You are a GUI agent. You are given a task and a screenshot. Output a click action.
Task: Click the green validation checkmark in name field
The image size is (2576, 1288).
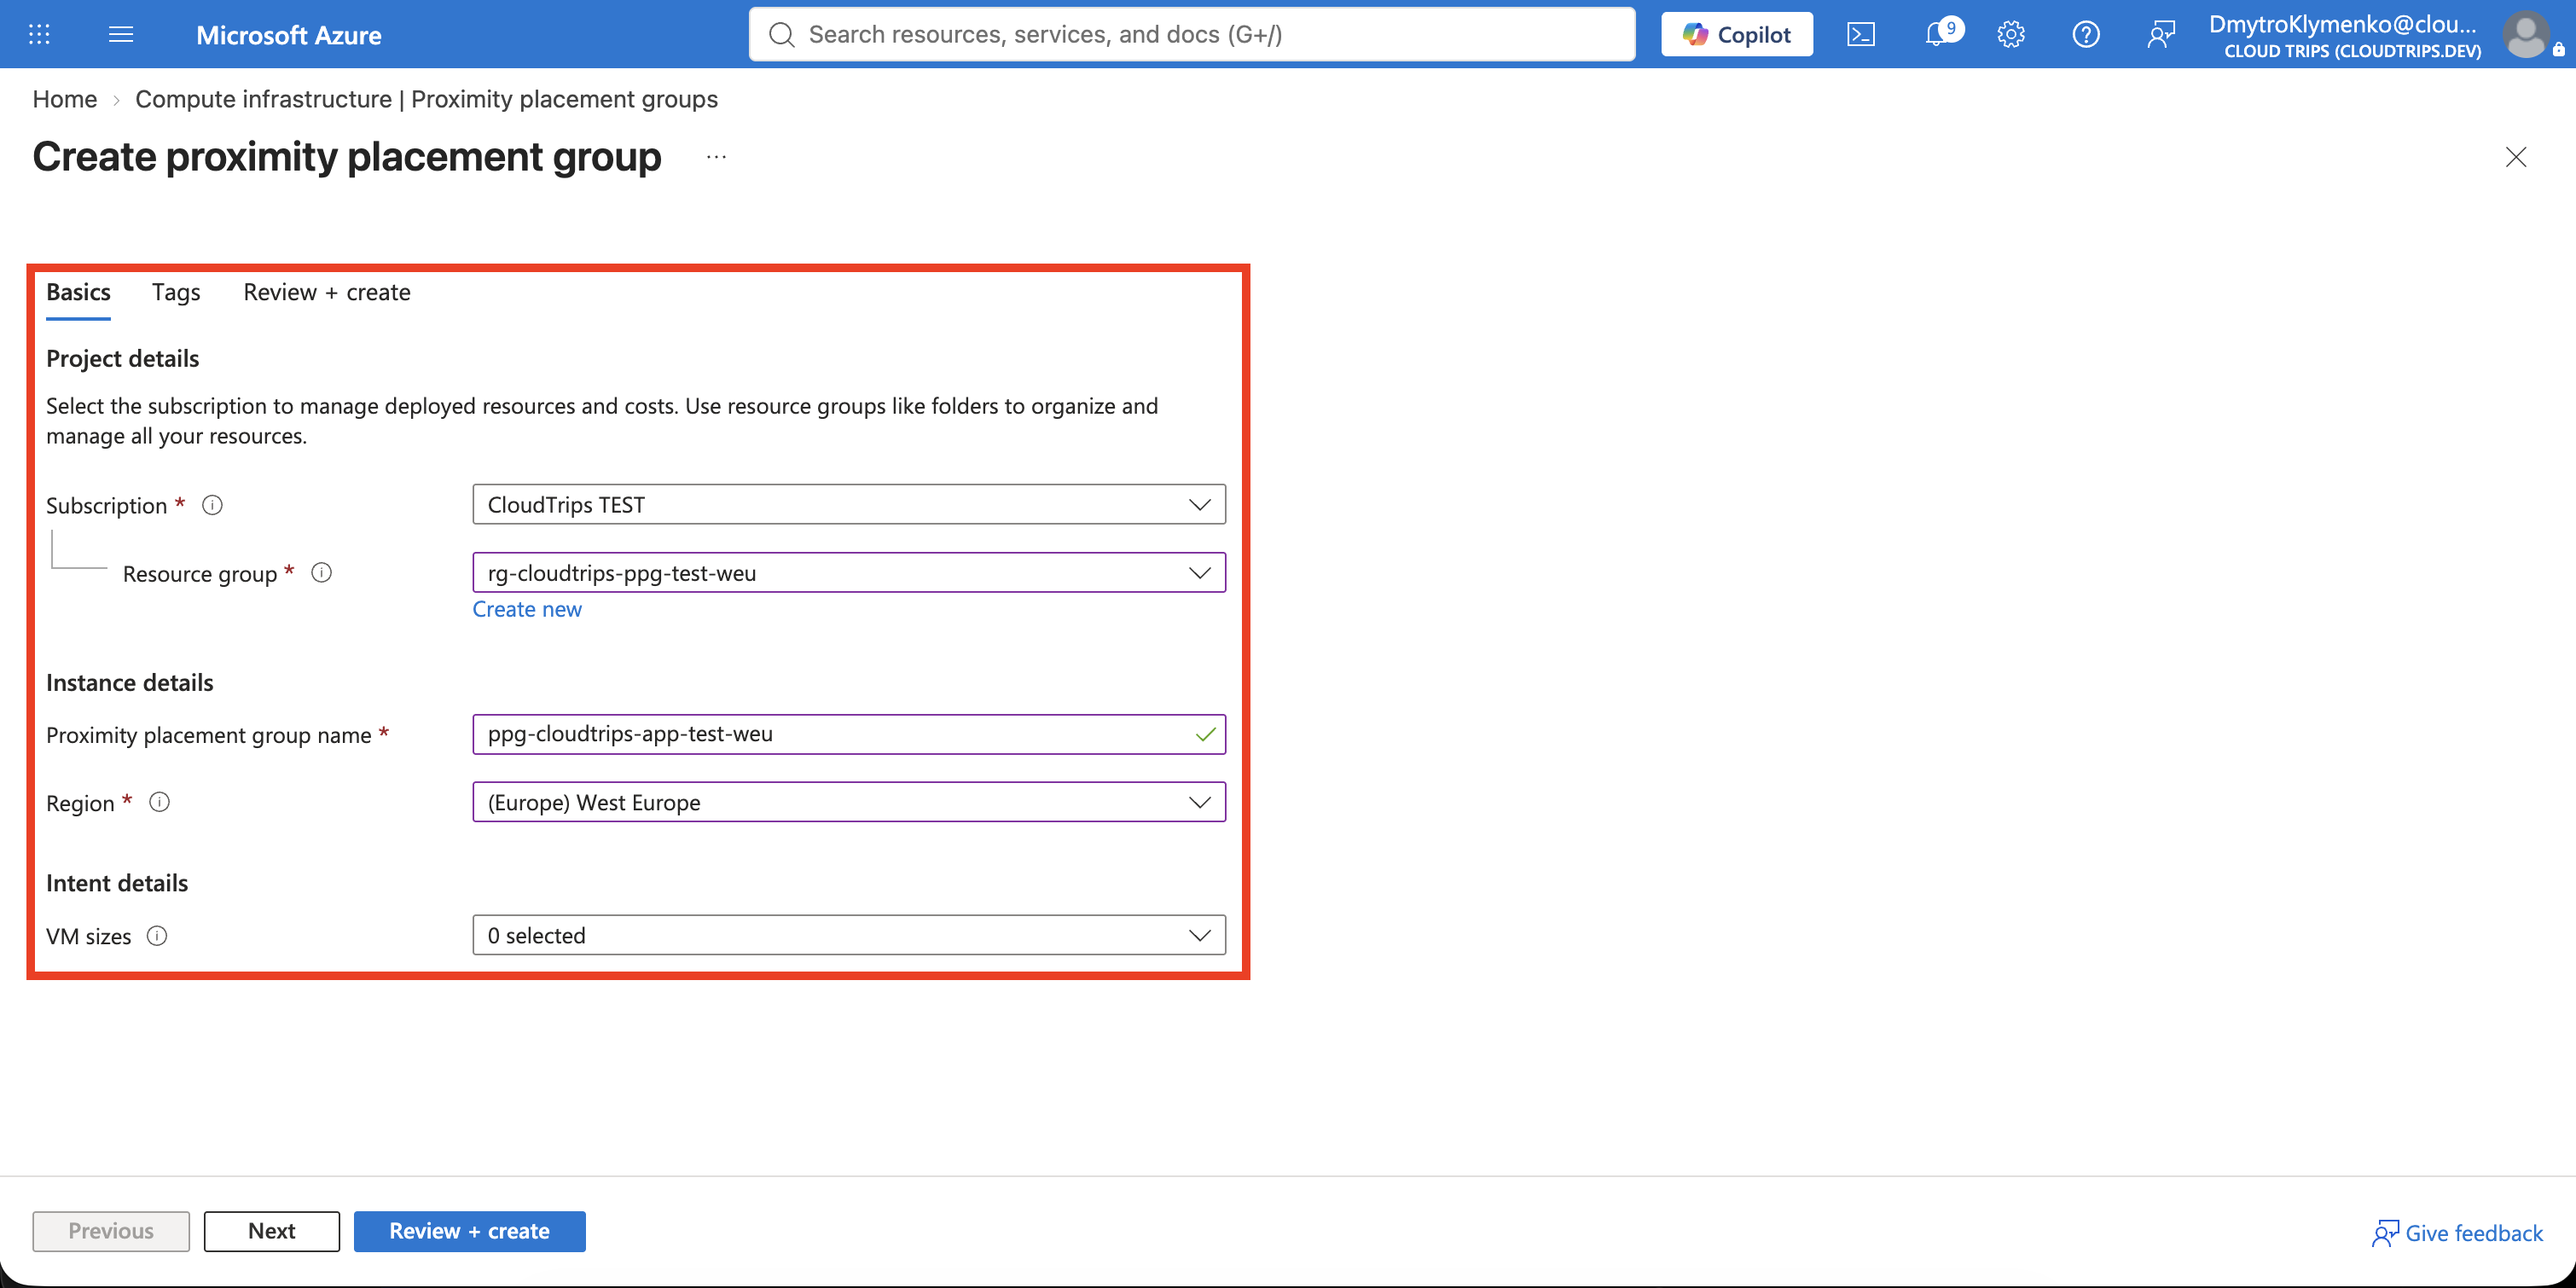coord(1205,734)
